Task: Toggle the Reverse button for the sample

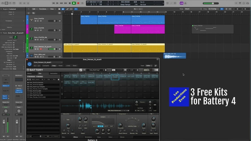Action: point(142,102)
